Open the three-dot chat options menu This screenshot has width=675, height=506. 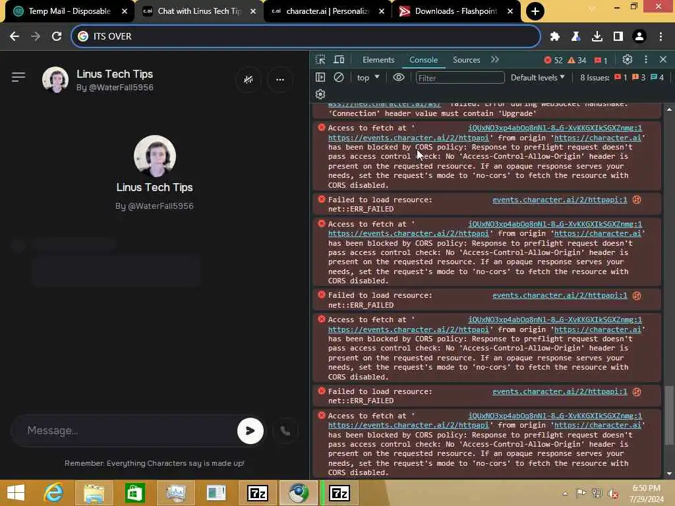[x=279, y=80]
